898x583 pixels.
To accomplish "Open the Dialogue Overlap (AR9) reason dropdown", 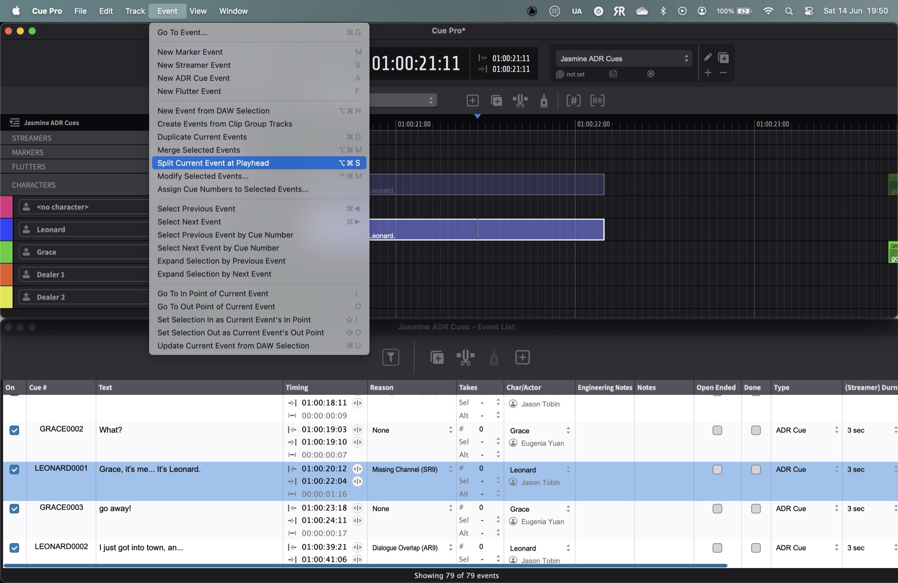I will point(412,548).
